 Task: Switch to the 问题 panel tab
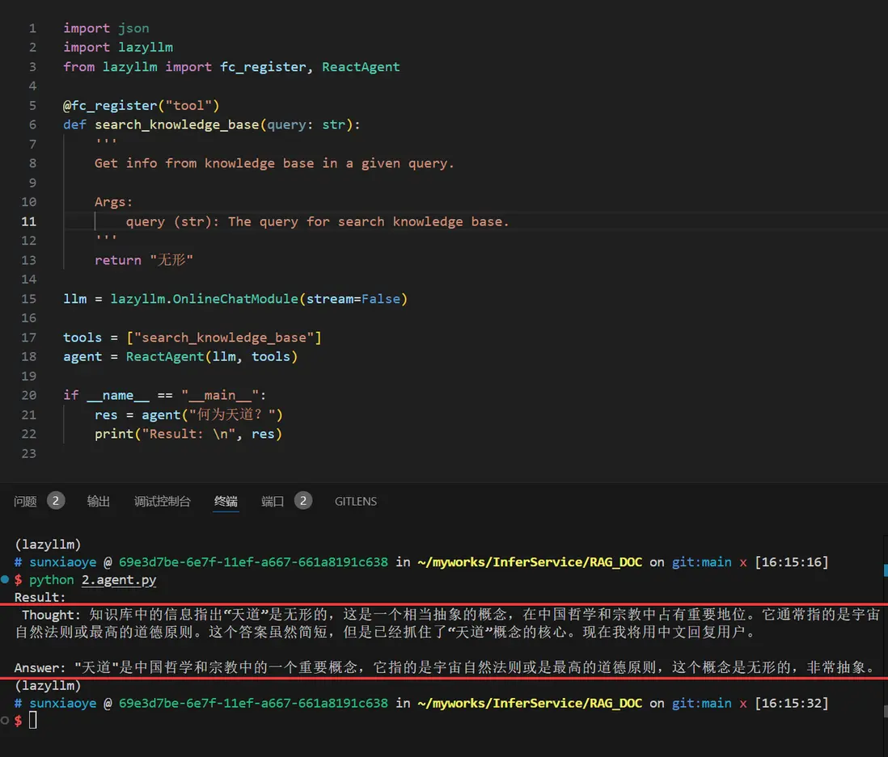(26, 501)
